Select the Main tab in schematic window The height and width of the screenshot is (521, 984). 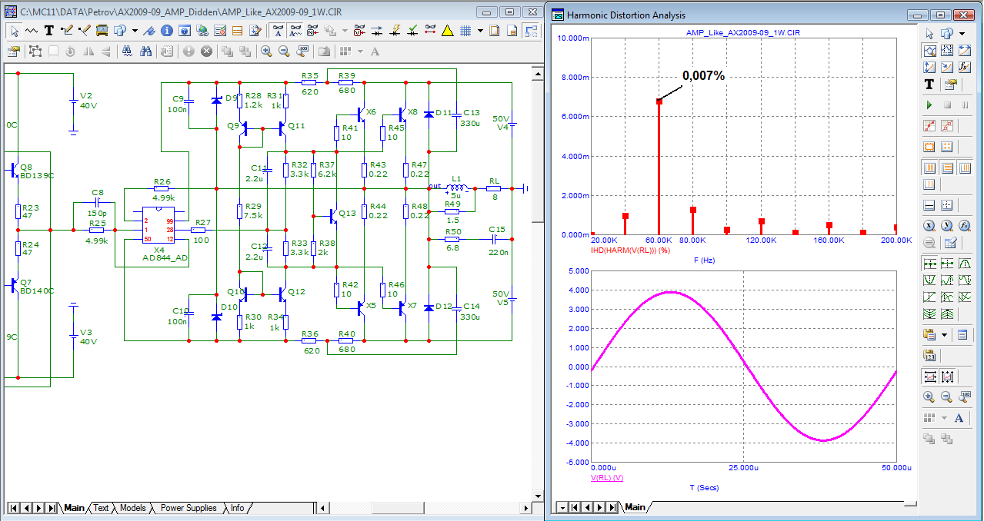coord(74,508)
